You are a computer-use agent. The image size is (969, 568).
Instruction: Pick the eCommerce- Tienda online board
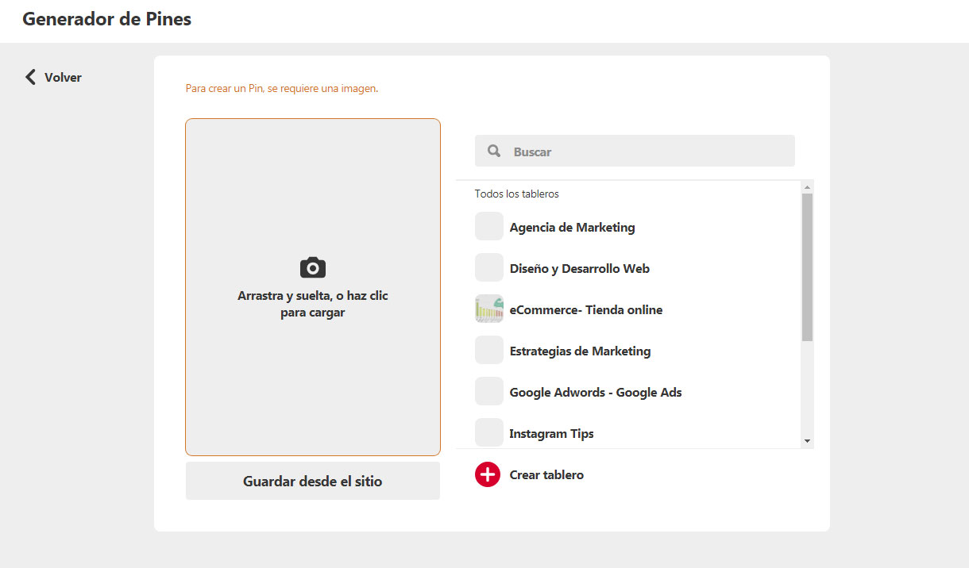point(585,310)
